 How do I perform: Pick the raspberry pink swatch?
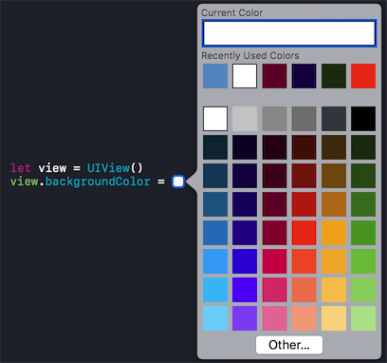tap(274, 290)
